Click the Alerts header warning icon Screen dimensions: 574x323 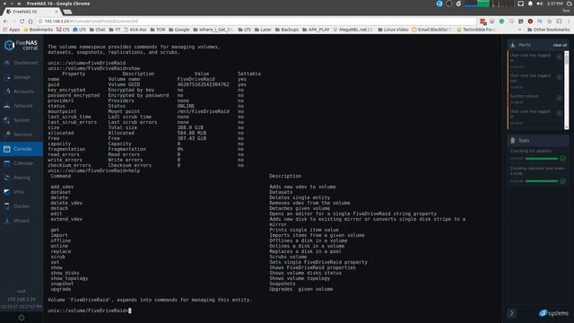513,45
